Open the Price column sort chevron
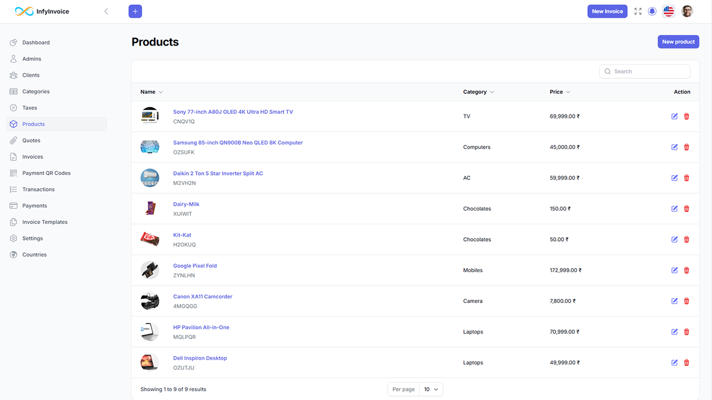The width and height of the screenshot is (712, 400). tap(568, 92)
